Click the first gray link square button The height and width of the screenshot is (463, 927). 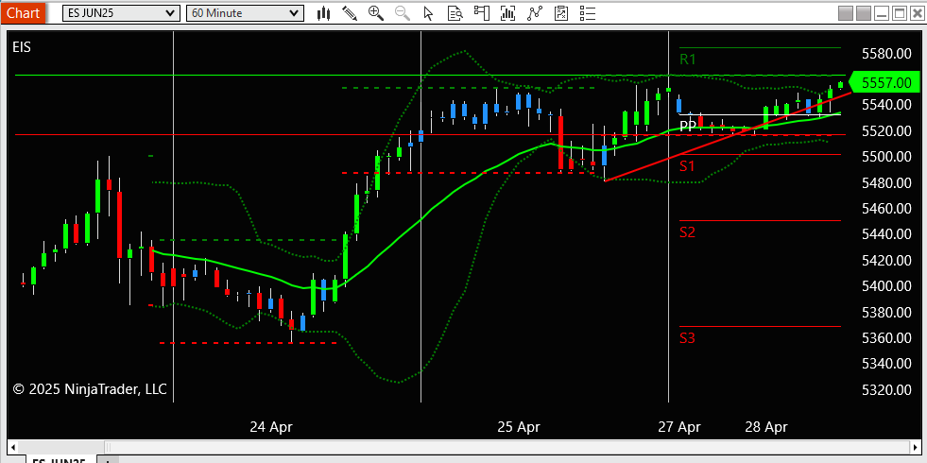pos(846,13)
